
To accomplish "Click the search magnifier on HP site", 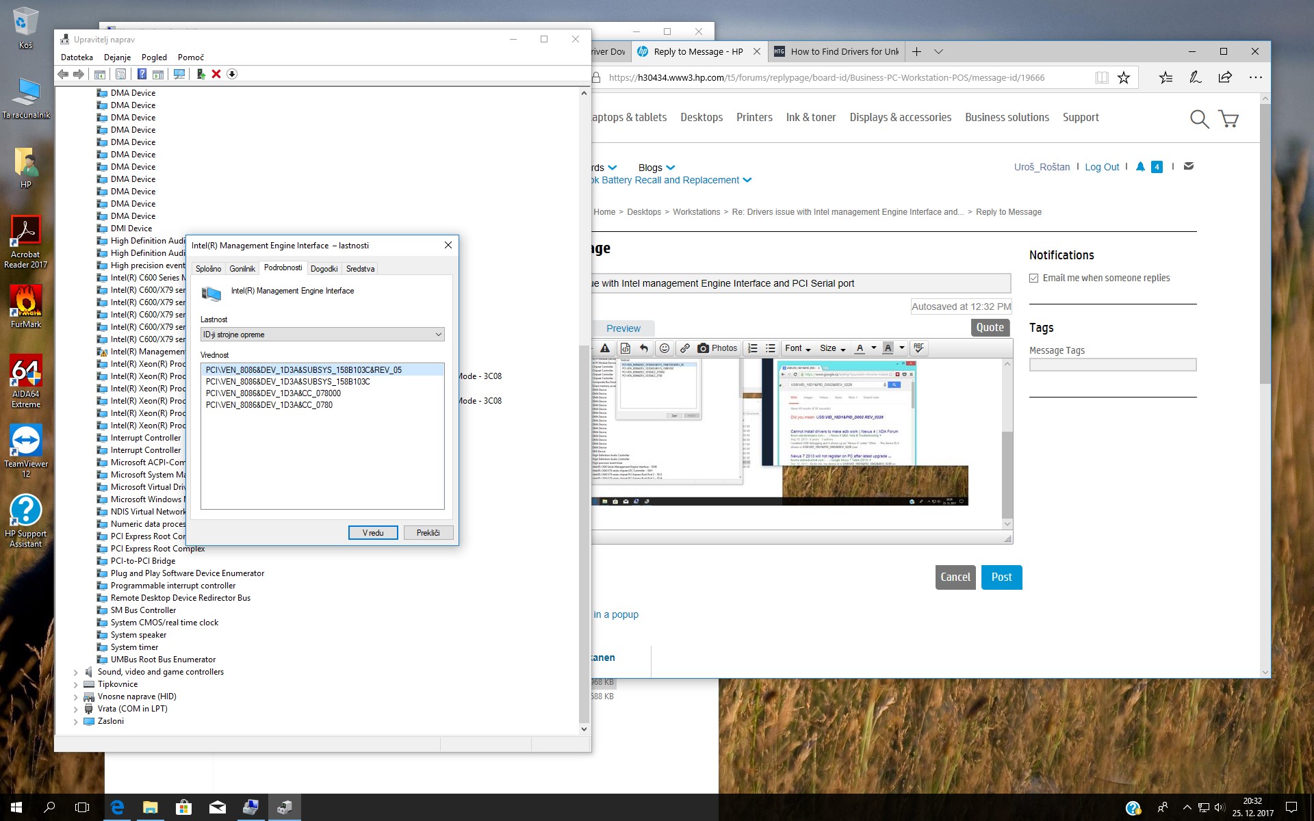I will coord(1199,119).
